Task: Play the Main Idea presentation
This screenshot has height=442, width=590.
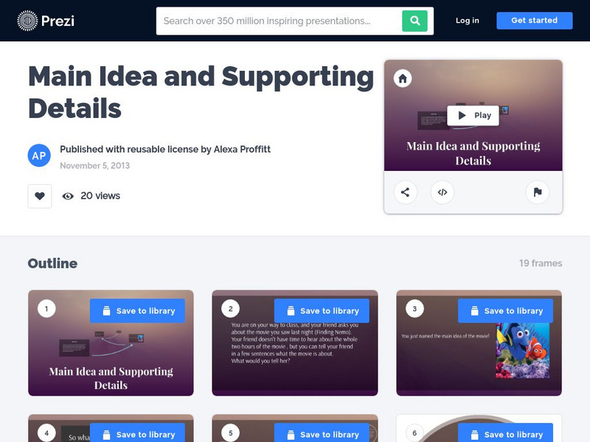Action: point(473,116)
